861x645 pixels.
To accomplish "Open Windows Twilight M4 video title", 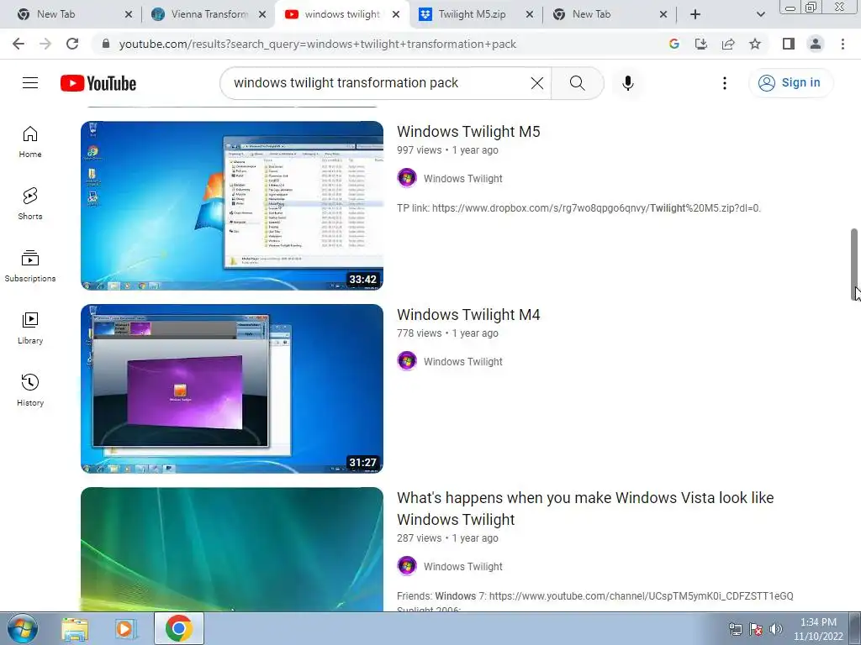I will click(468, 315).
